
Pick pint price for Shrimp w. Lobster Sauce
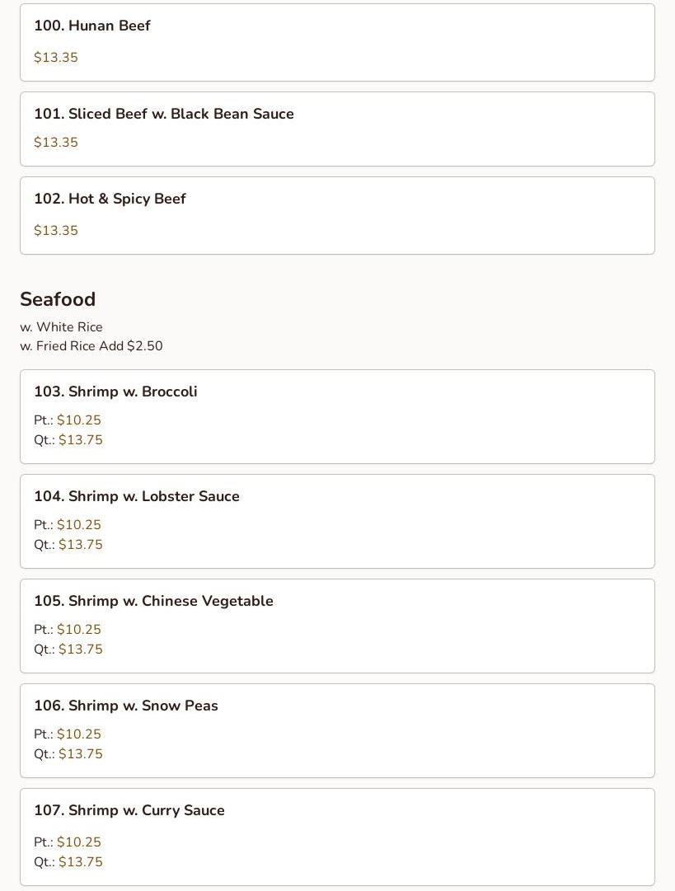click(x=79, y=525)
